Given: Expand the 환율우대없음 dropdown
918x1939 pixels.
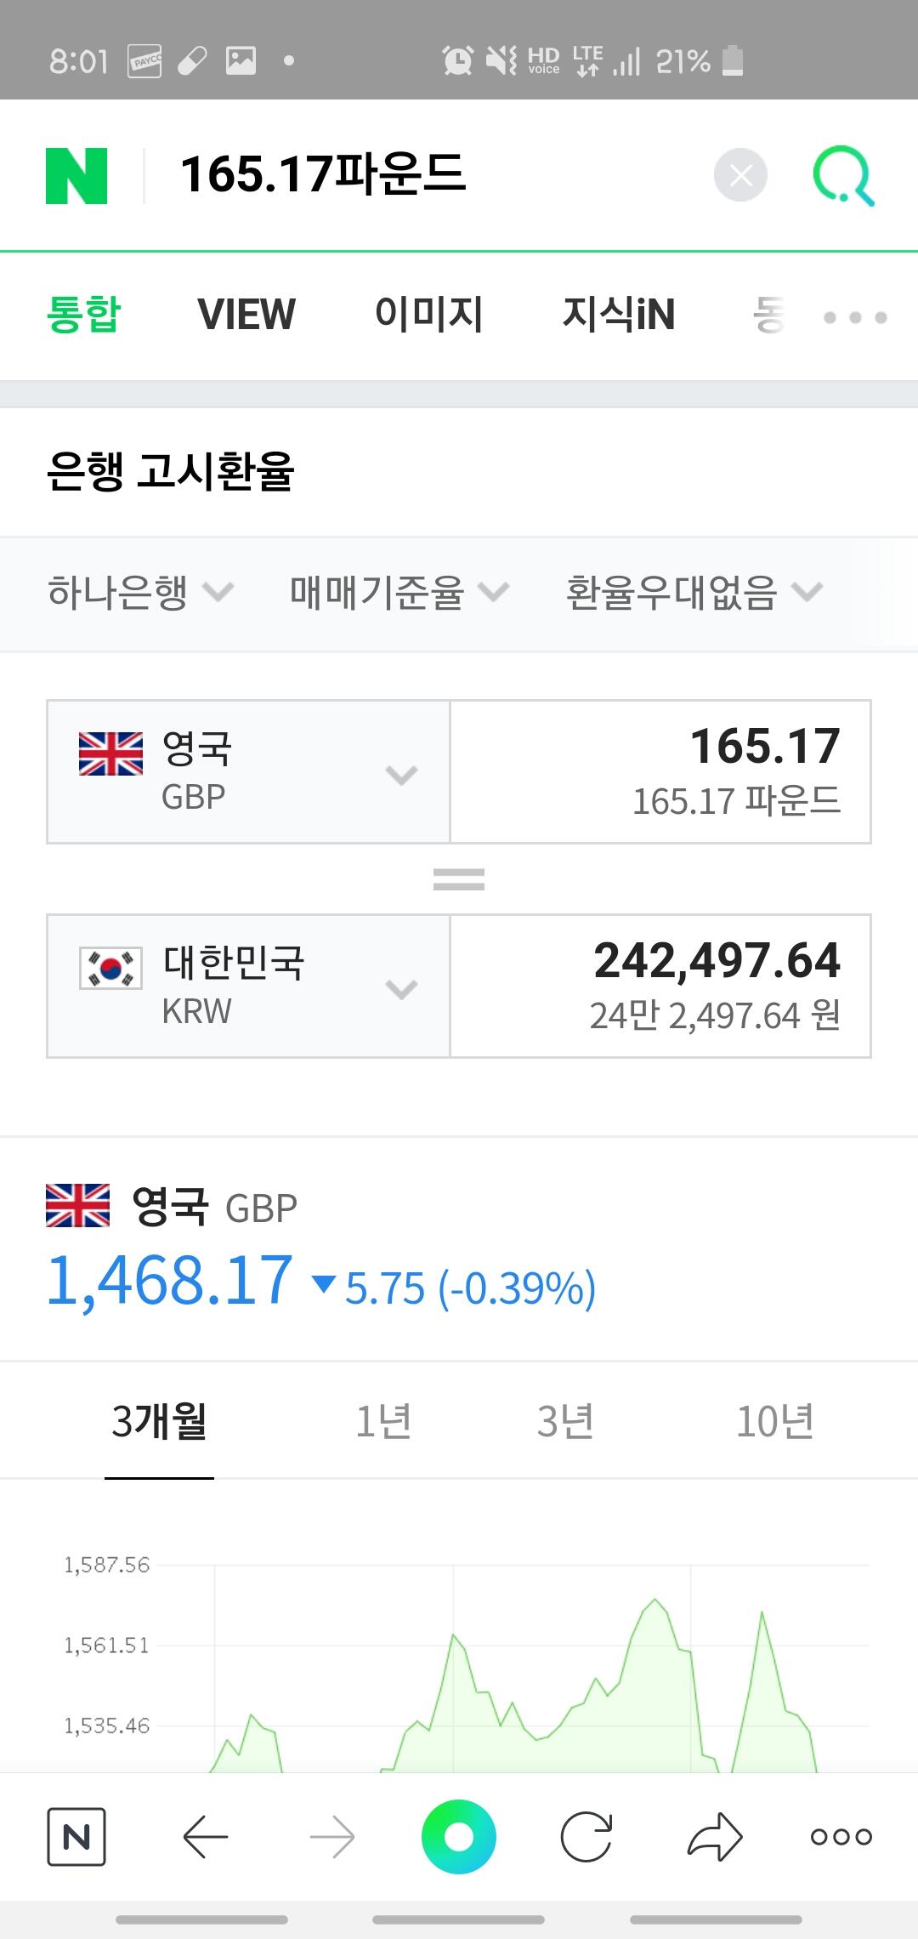Looking at the screenshot, I should tap(694, 593).
